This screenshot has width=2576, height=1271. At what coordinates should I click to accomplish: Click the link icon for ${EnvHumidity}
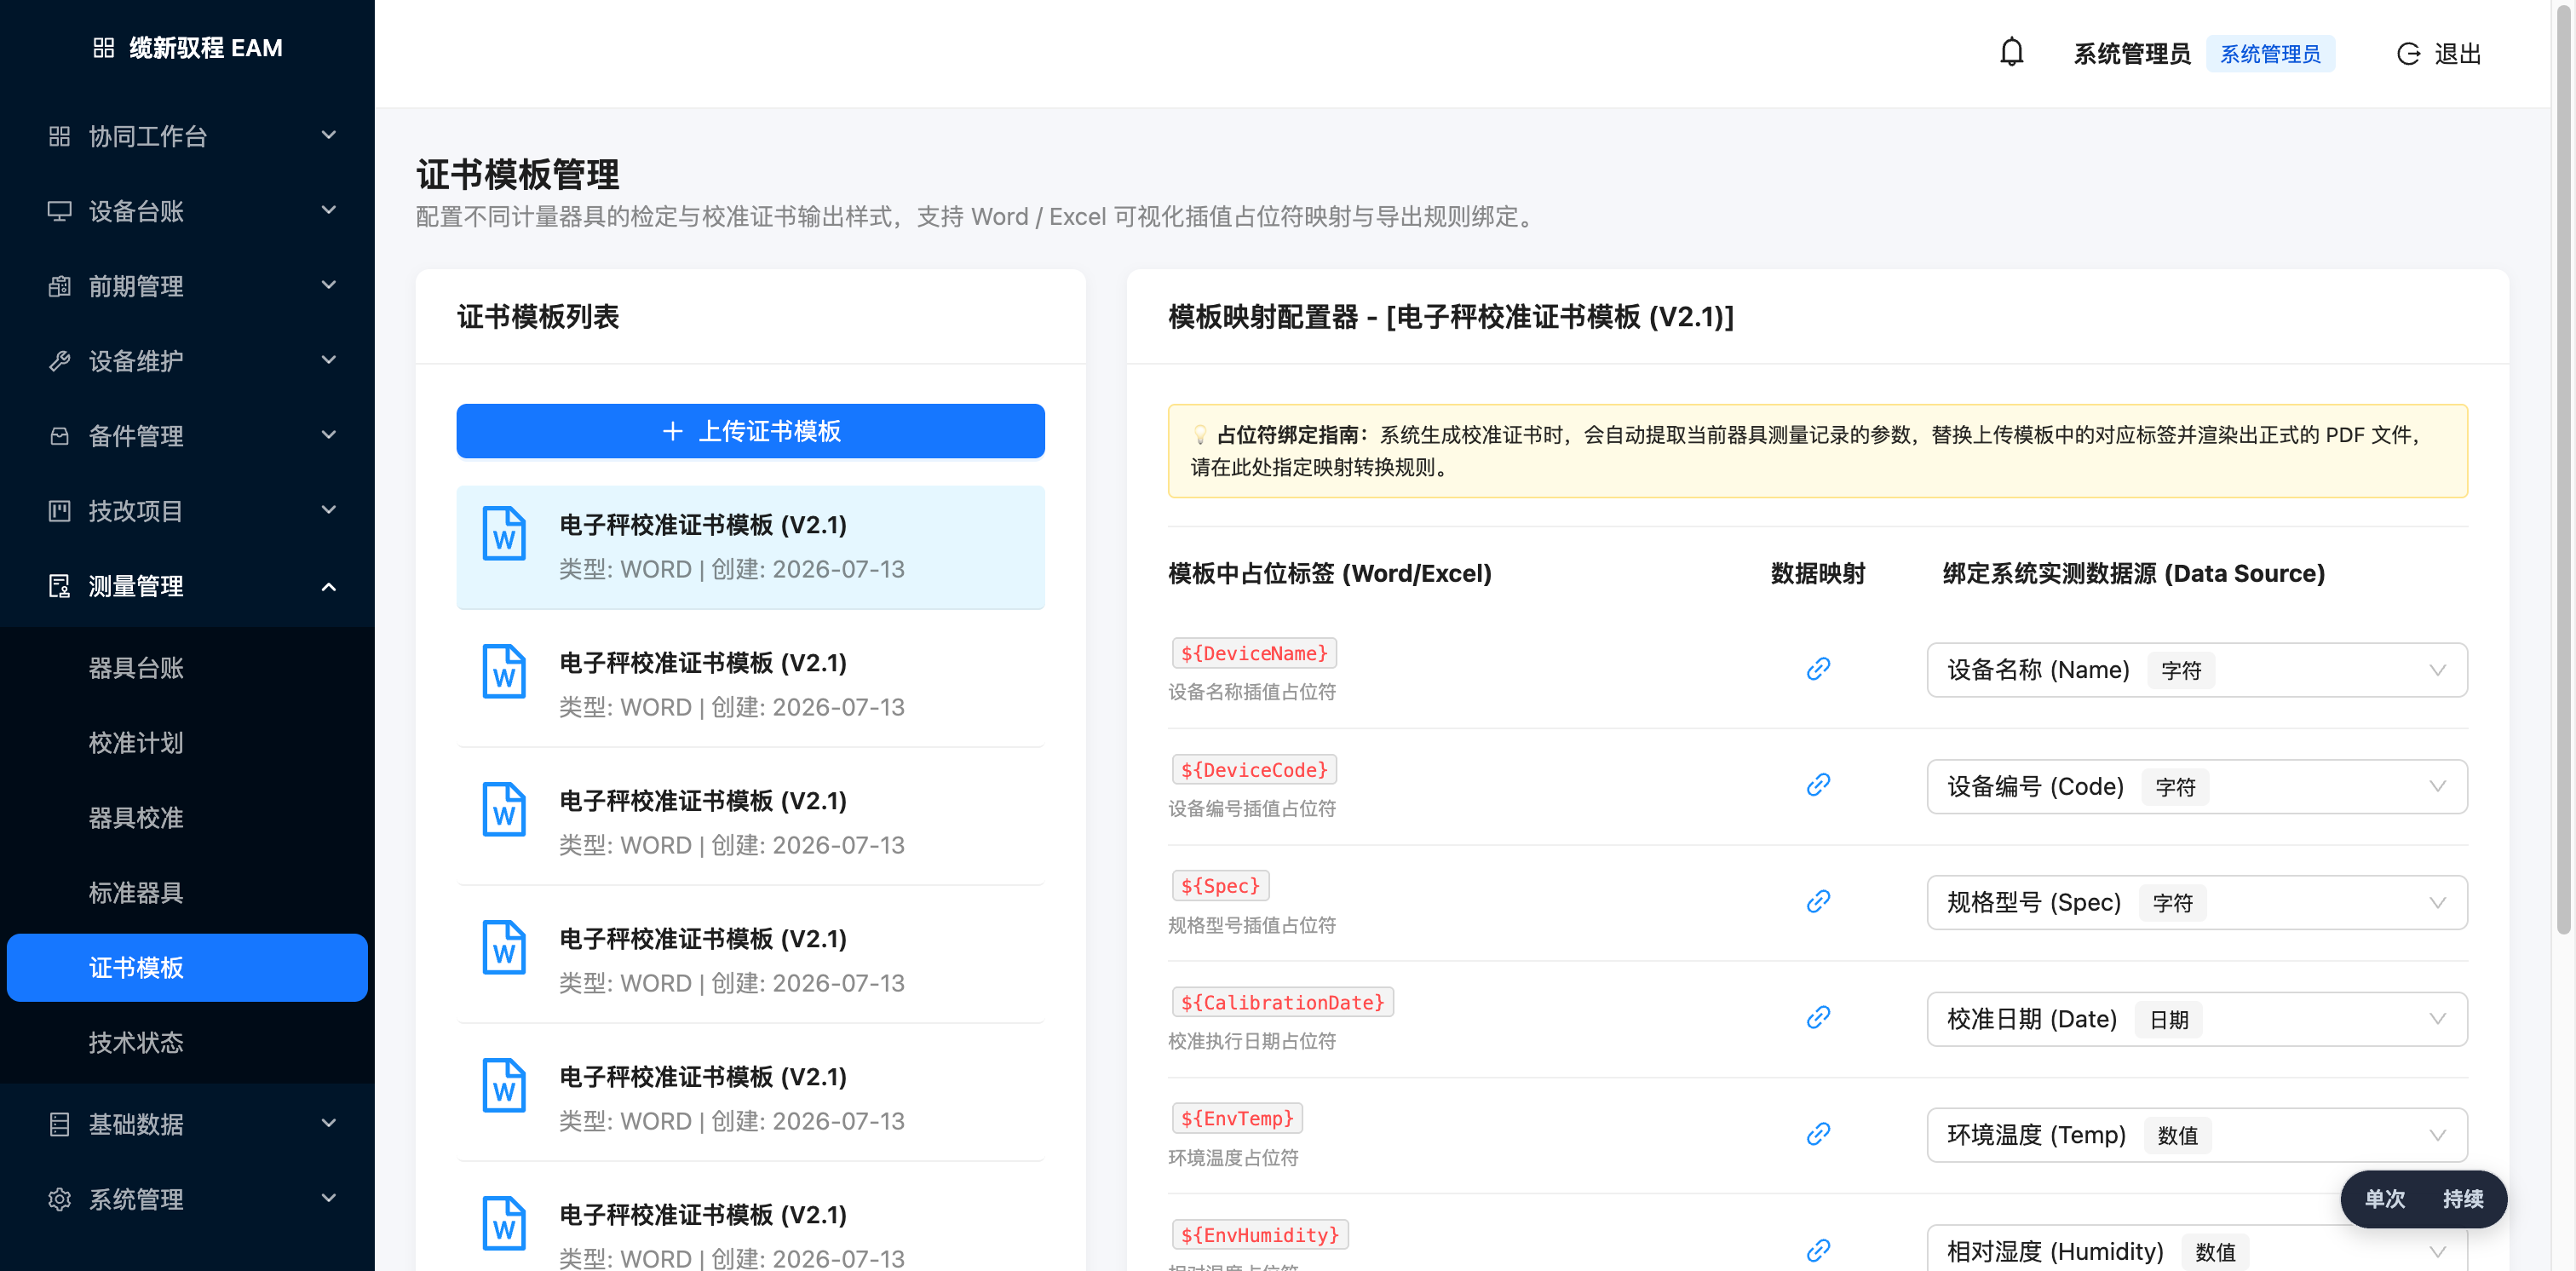(1818, 1251)
